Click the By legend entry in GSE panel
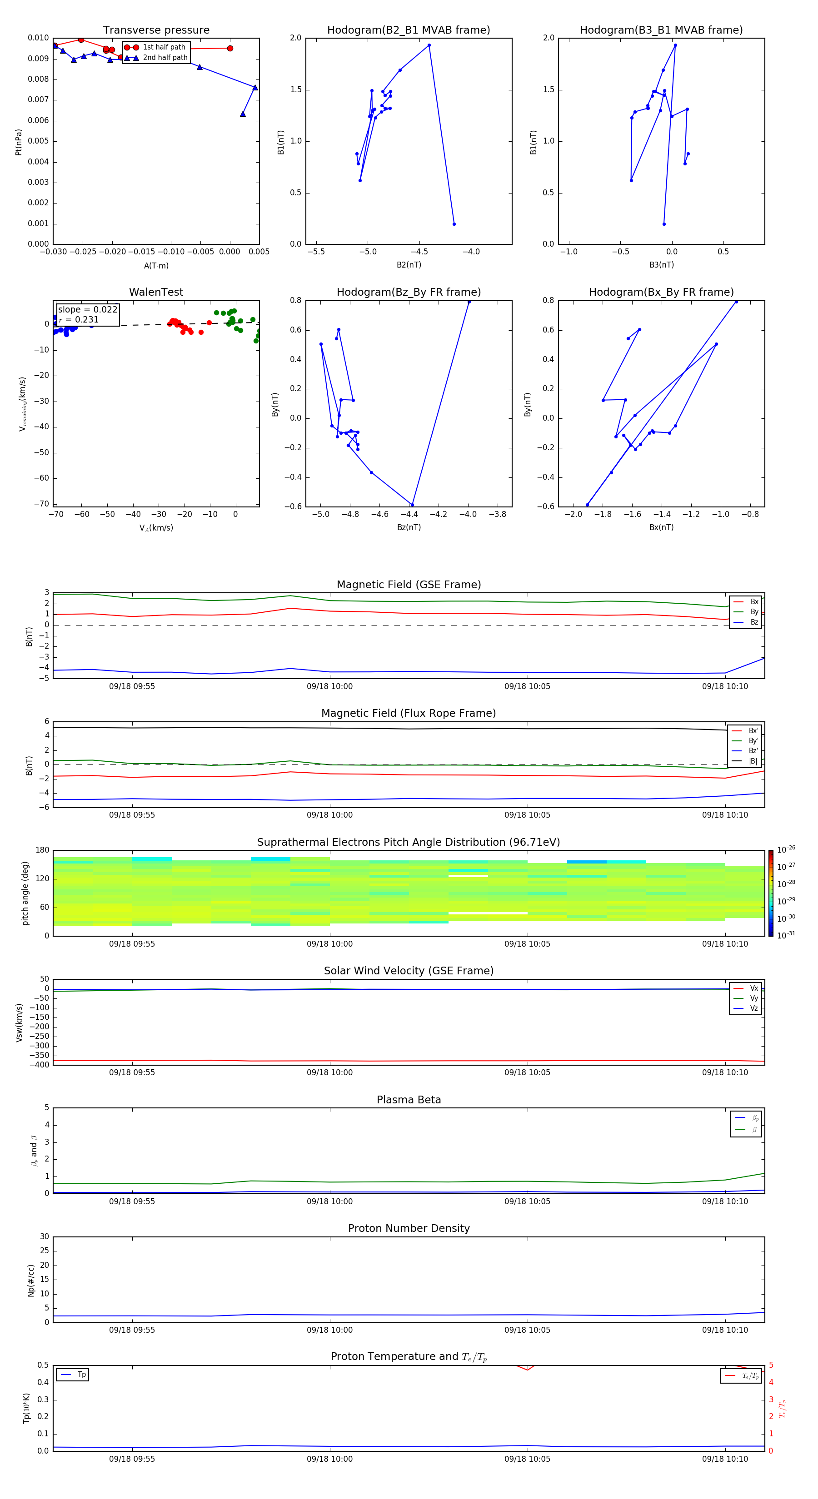 tap(746, 612)
